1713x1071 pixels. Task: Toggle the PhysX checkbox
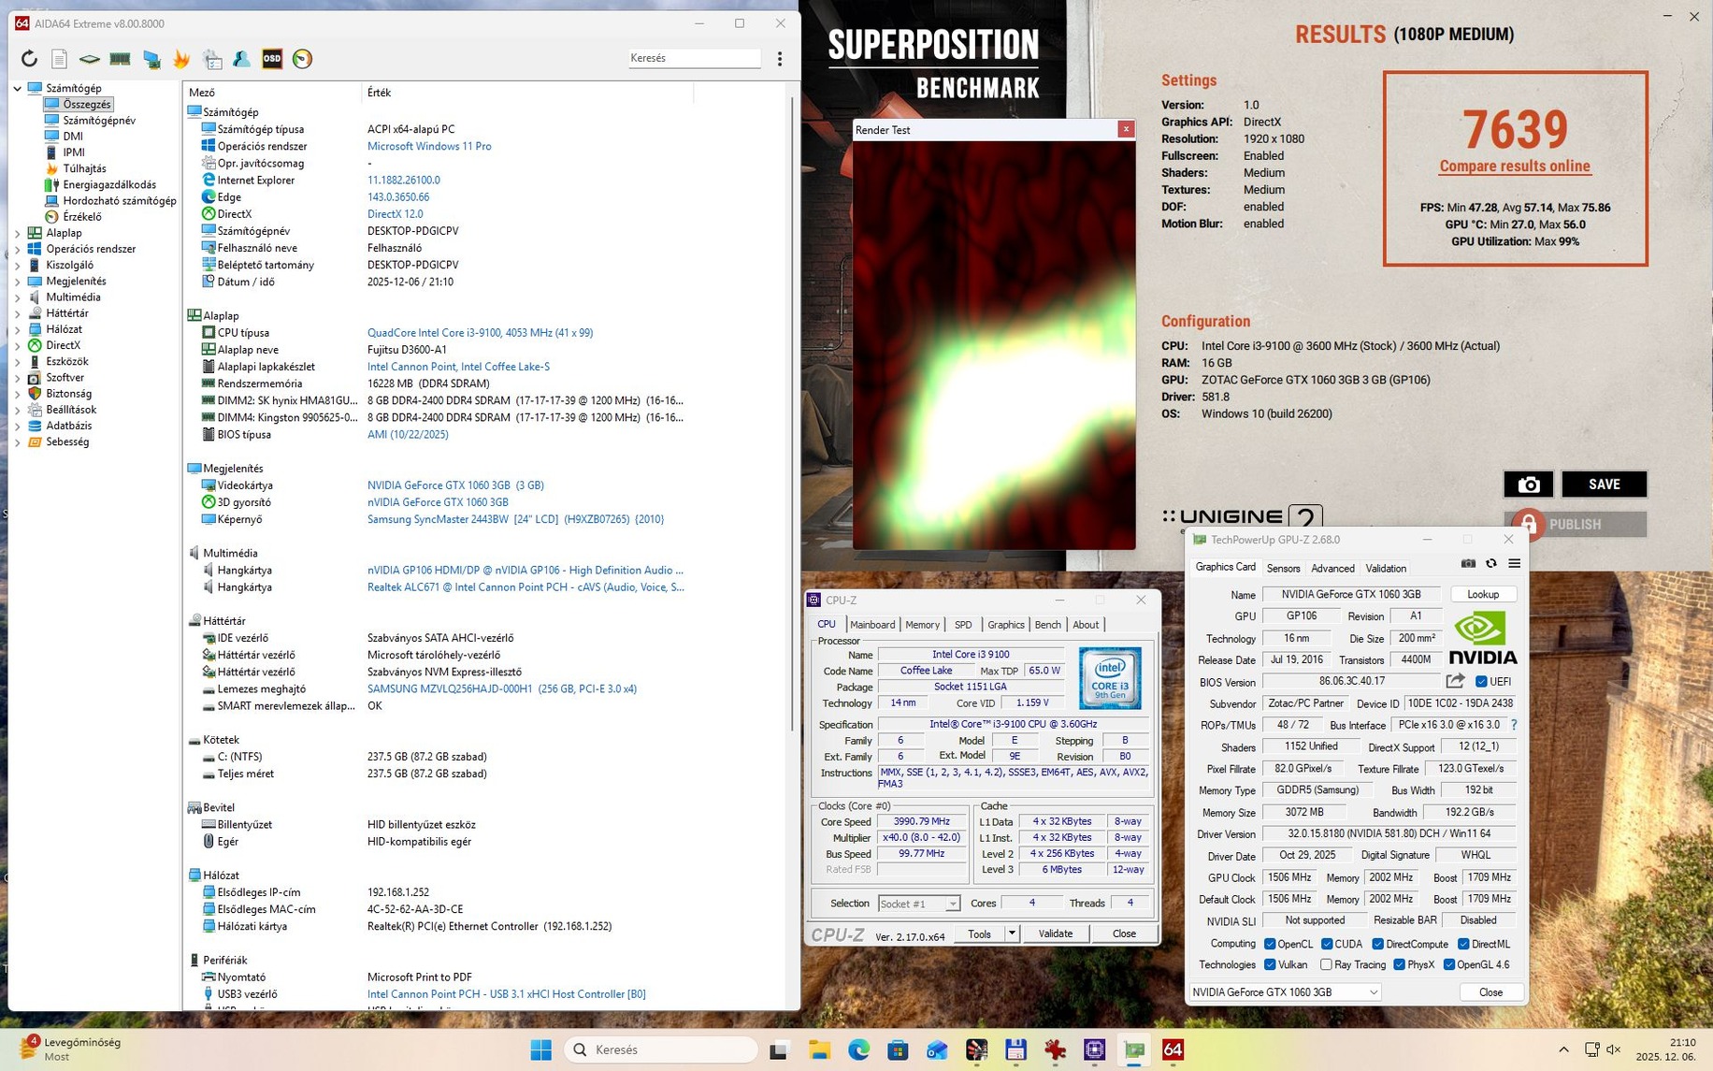coord(1399,964)
